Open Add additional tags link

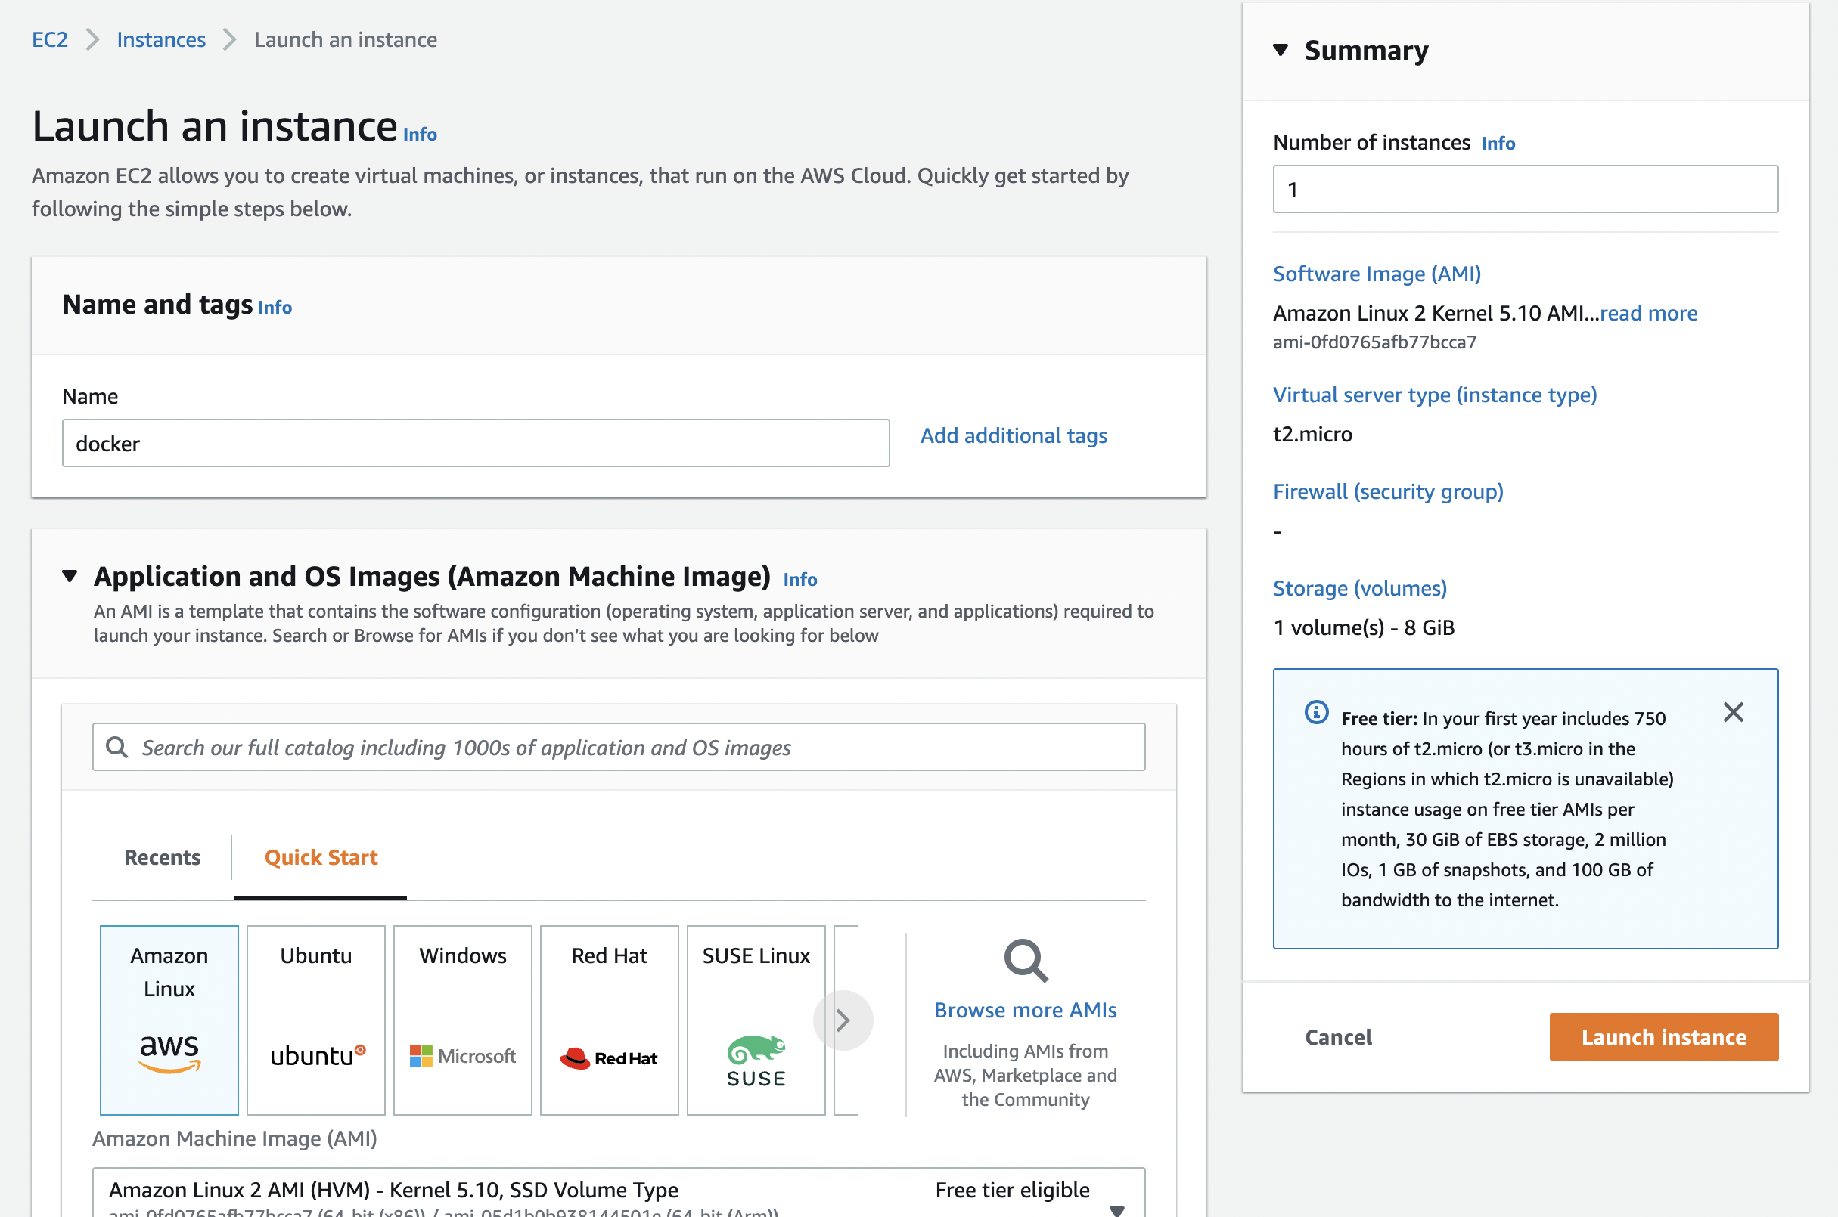point(1014,435)
